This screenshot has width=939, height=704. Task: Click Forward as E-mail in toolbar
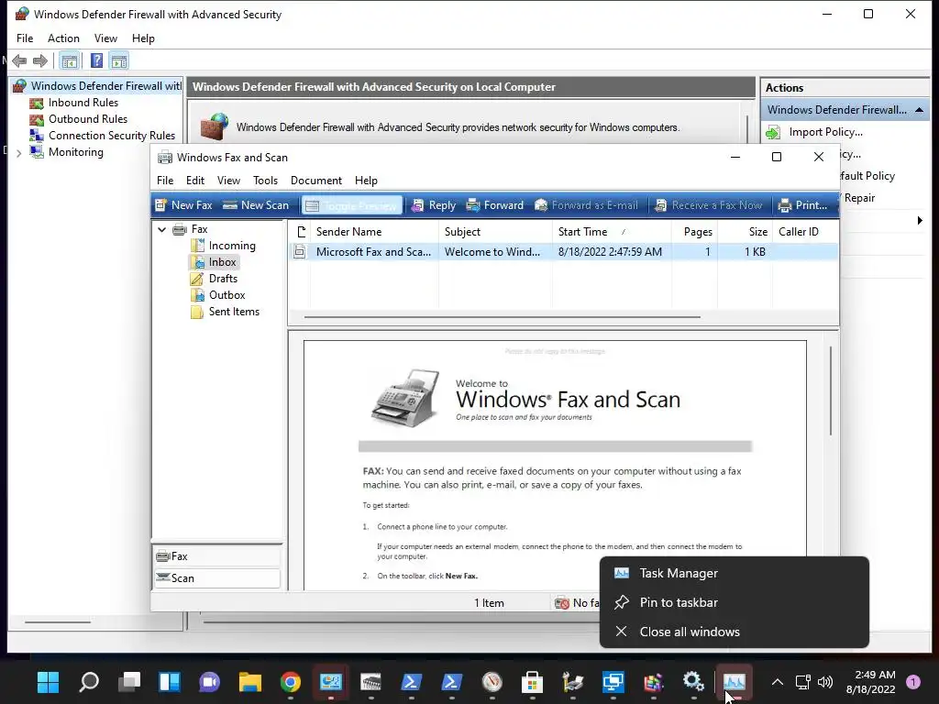click(x=586, y=204)
